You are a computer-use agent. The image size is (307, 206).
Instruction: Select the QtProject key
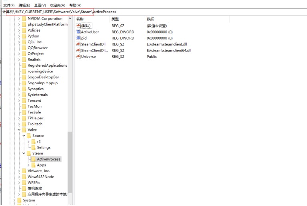point(36,54)
